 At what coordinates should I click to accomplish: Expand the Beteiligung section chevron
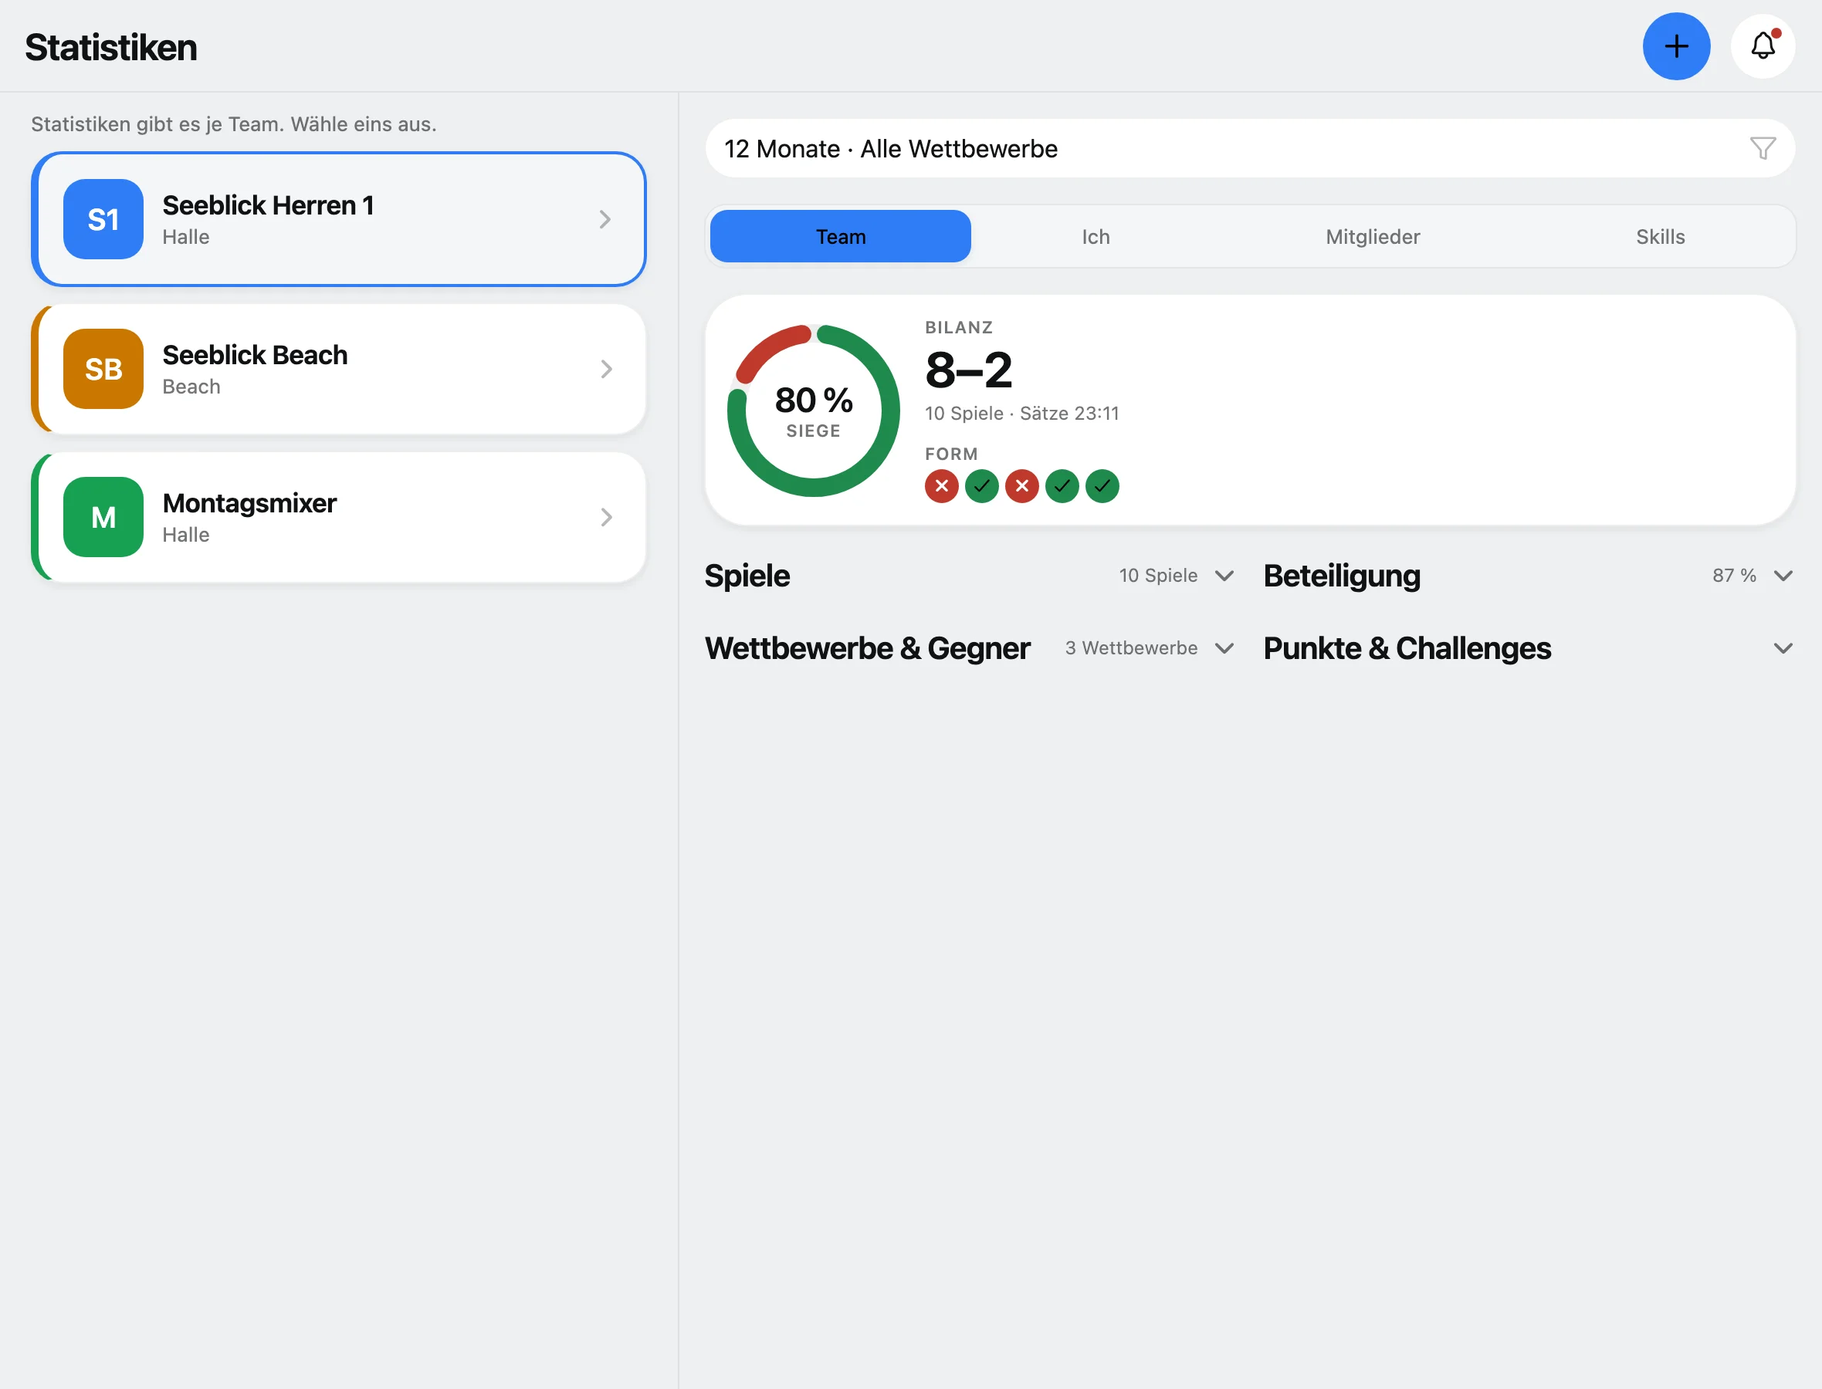tap(1783, 576)
